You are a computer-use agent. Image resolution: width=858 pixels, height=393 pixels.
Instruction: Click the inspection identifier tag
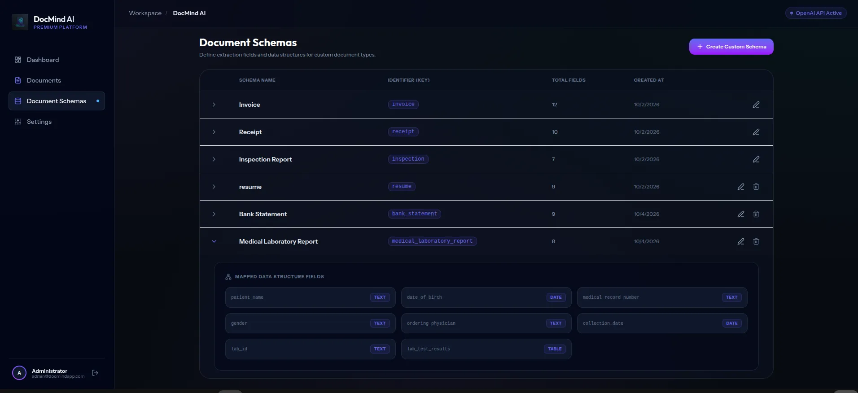click(408, 159)
